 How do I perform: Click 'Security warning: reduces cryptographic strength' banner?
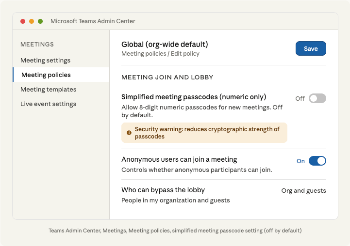point(204,133)
